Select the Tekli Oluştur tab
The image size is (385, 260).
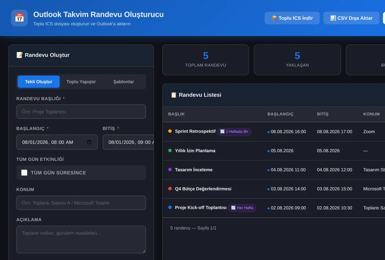38,82
